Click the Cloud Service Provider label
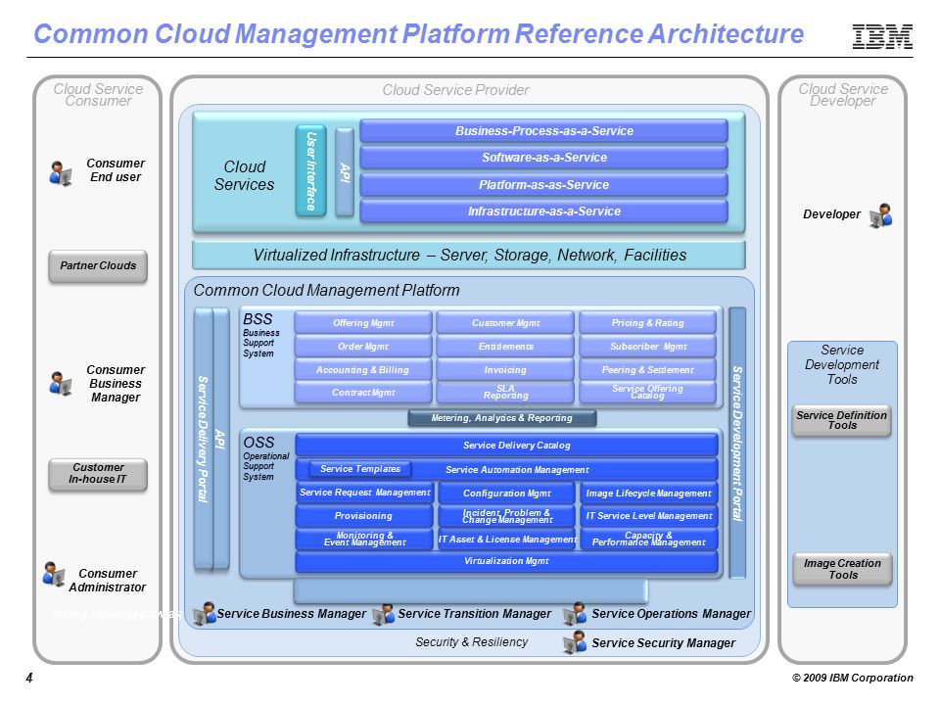The image size is (940, 705). 455,90
